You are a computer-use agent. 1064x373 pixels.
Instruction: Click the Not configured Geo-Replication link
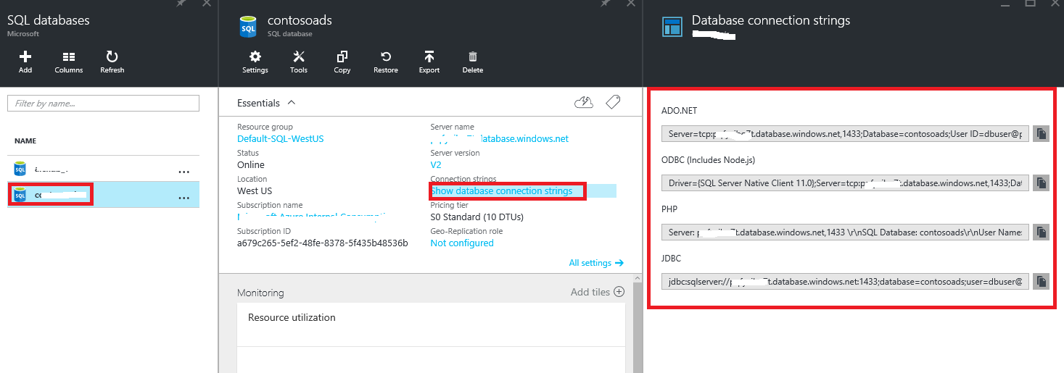(x=462, y=243)
